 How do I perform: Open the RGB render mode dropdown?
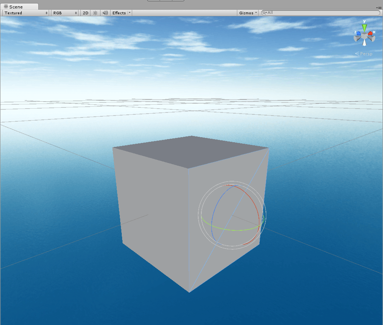65,13
